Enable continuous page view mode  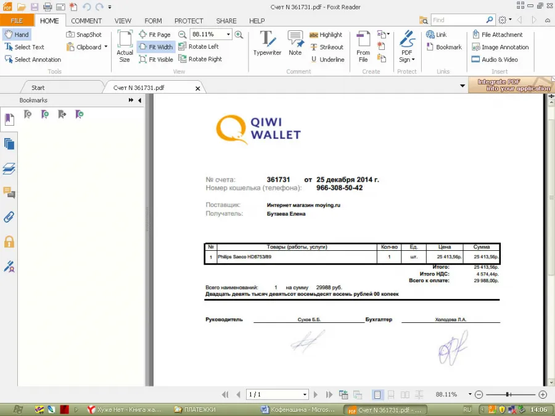click(x=391, y=394)
